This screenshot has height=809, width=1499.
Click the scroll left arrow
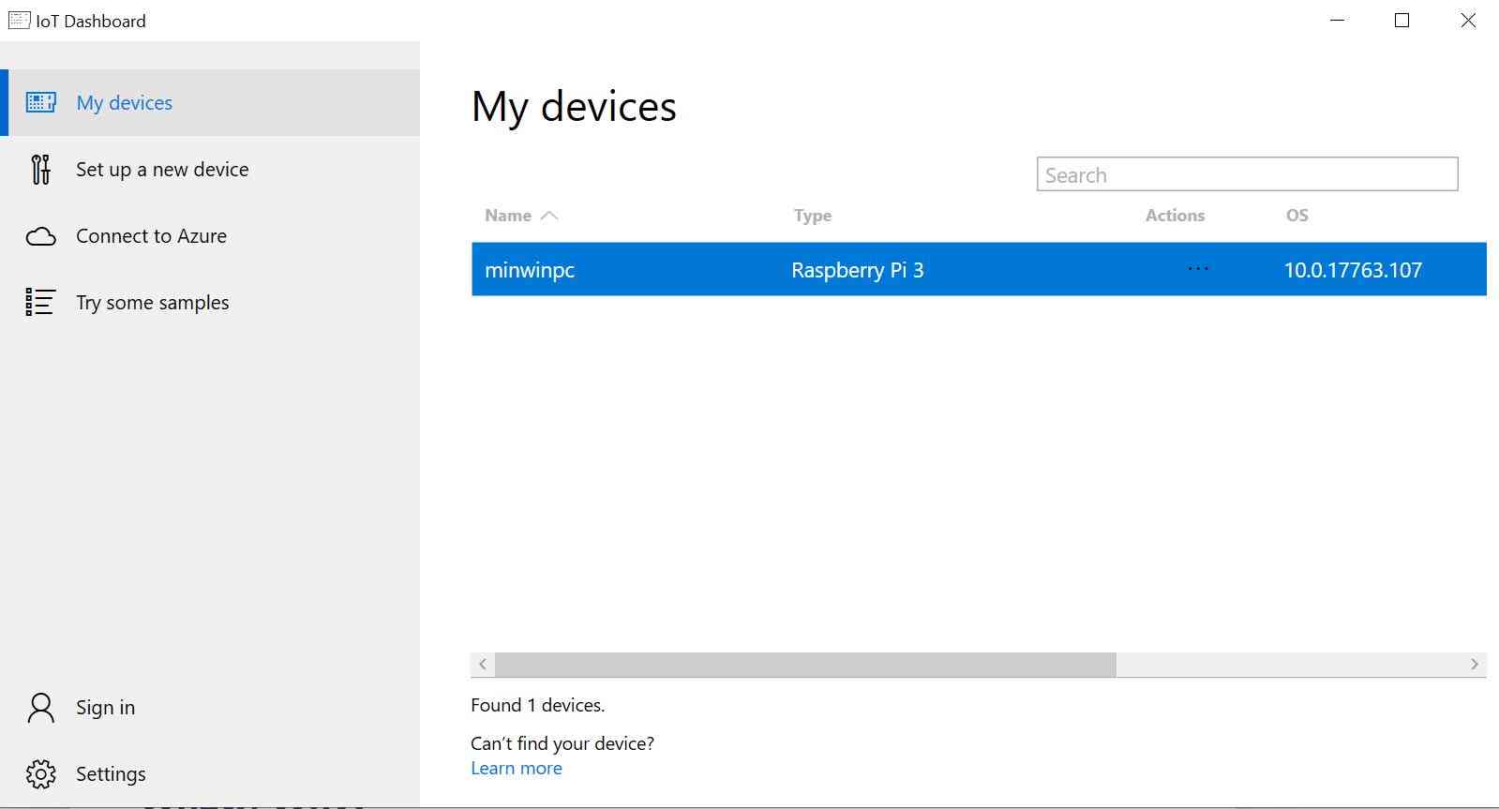[483, 665]
